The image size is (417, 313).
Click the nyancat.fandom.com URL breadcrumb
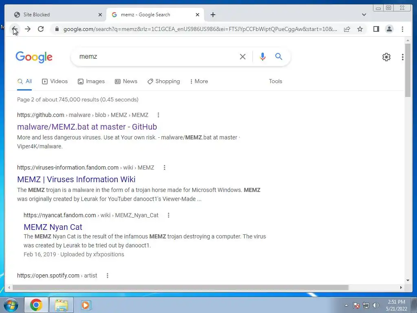(91, 215)
